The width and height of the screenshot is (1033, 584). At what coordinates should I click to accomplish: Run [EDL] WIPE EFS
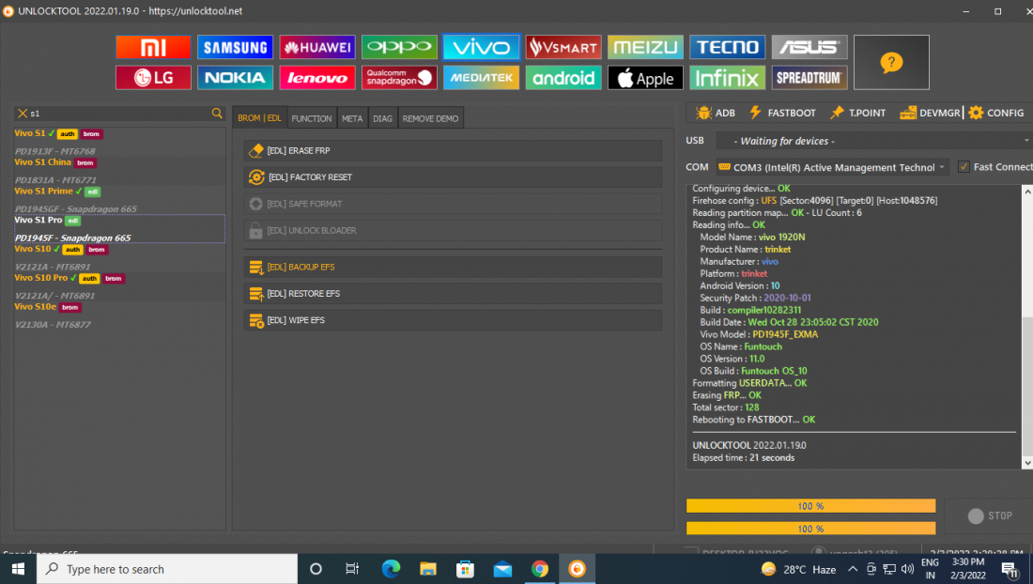[x=454, y=320]
